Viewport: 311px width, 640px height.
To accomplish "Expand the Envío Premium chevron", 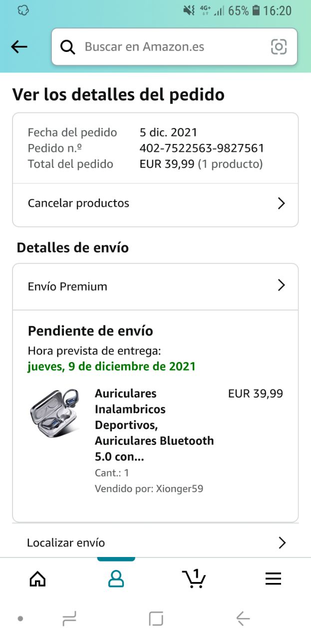I will click(281, 285).
